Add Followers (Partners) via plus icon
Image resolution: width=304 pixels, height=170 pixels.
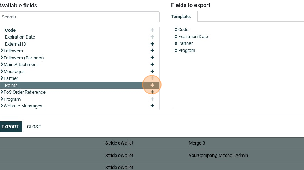pos(152,58)
